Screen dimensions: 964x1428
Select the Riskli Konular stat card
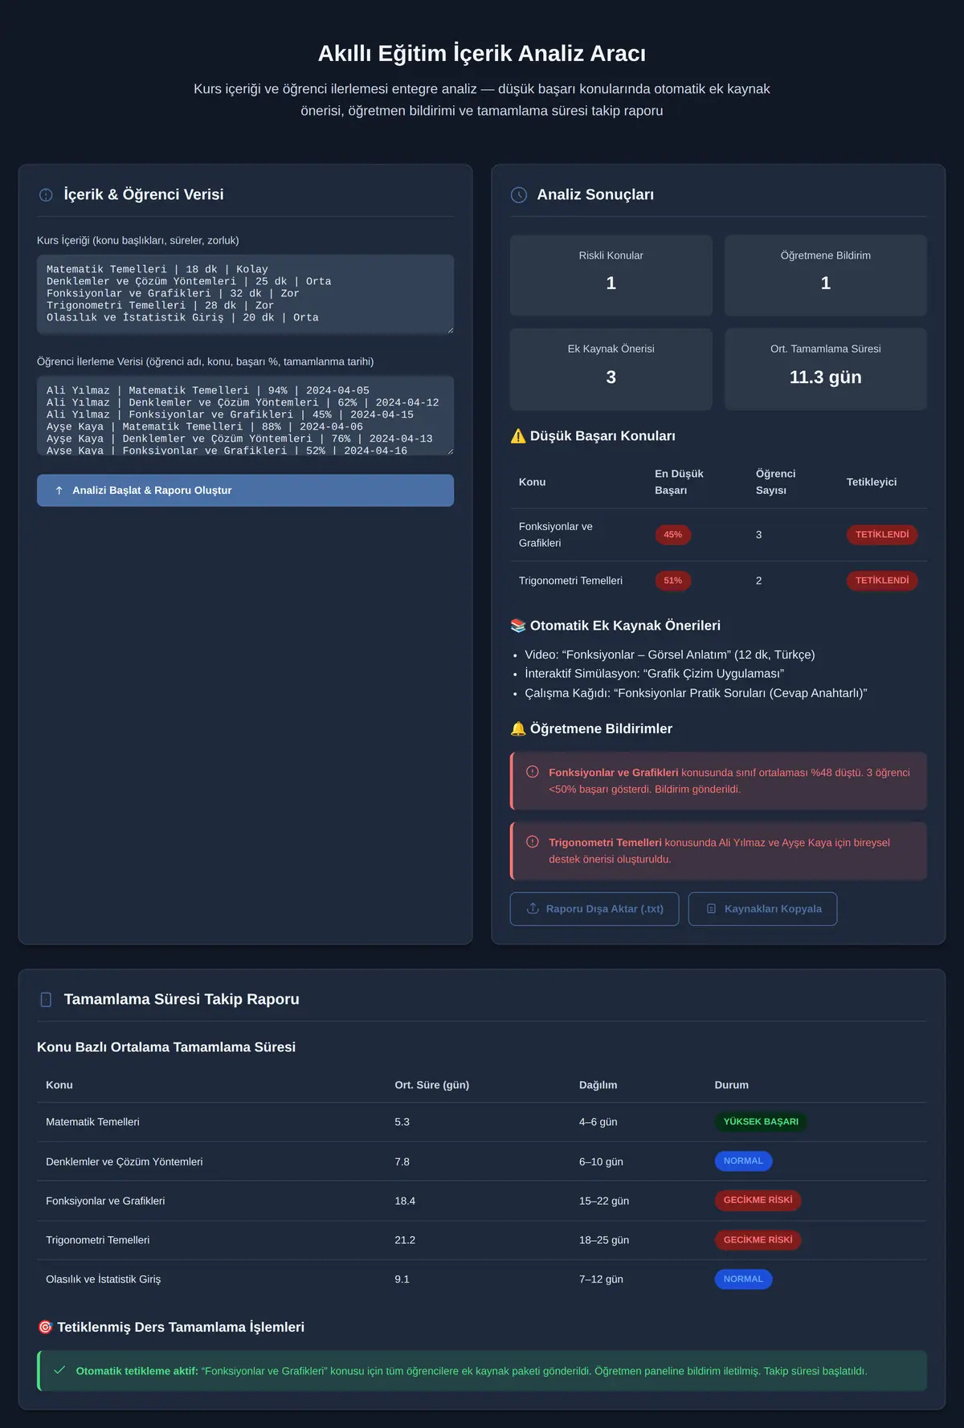(611, 275)
